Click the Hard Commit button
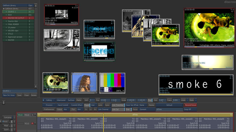Screen dimensions: 236x132 pyautogui.click(x=63, y=105)
